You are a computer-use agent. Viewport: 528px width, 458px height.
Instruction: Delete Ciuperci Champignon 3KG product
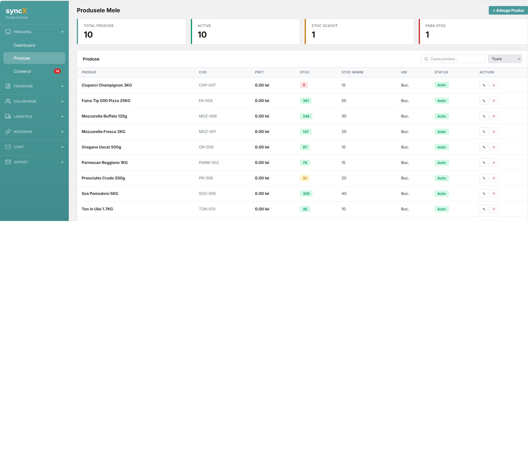[494, 85]
